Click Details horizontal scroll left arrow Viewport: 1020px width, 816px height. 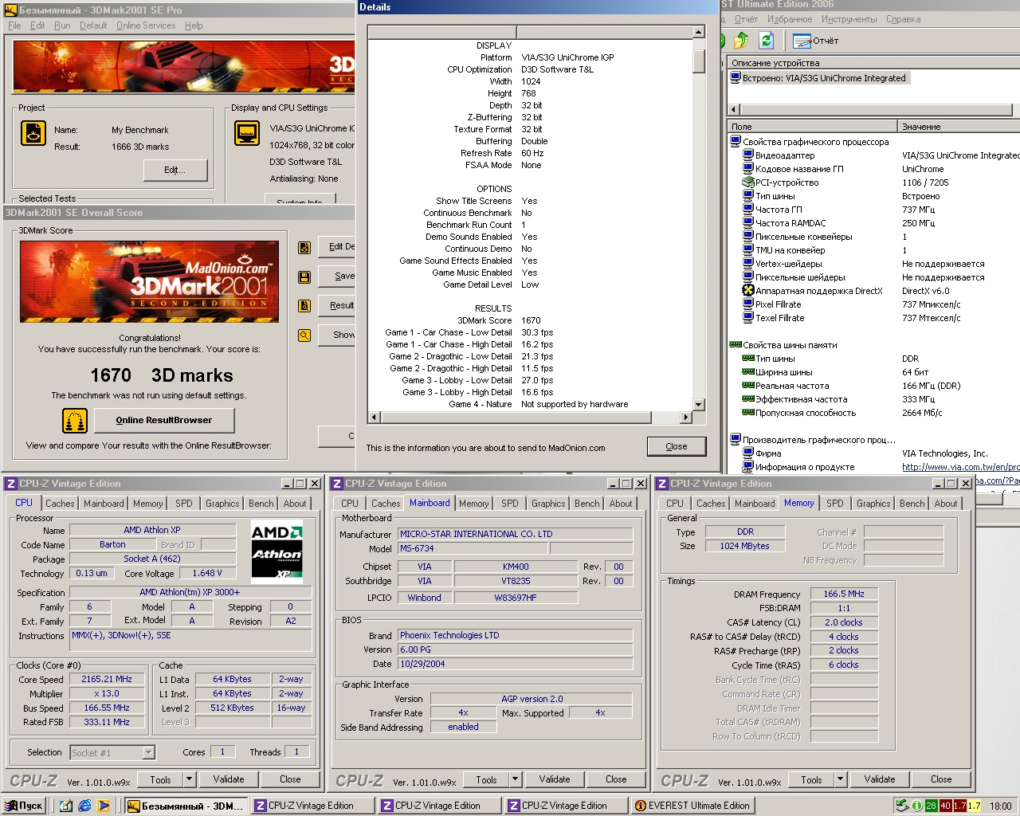pyautogui.click(x=374, y=418)
